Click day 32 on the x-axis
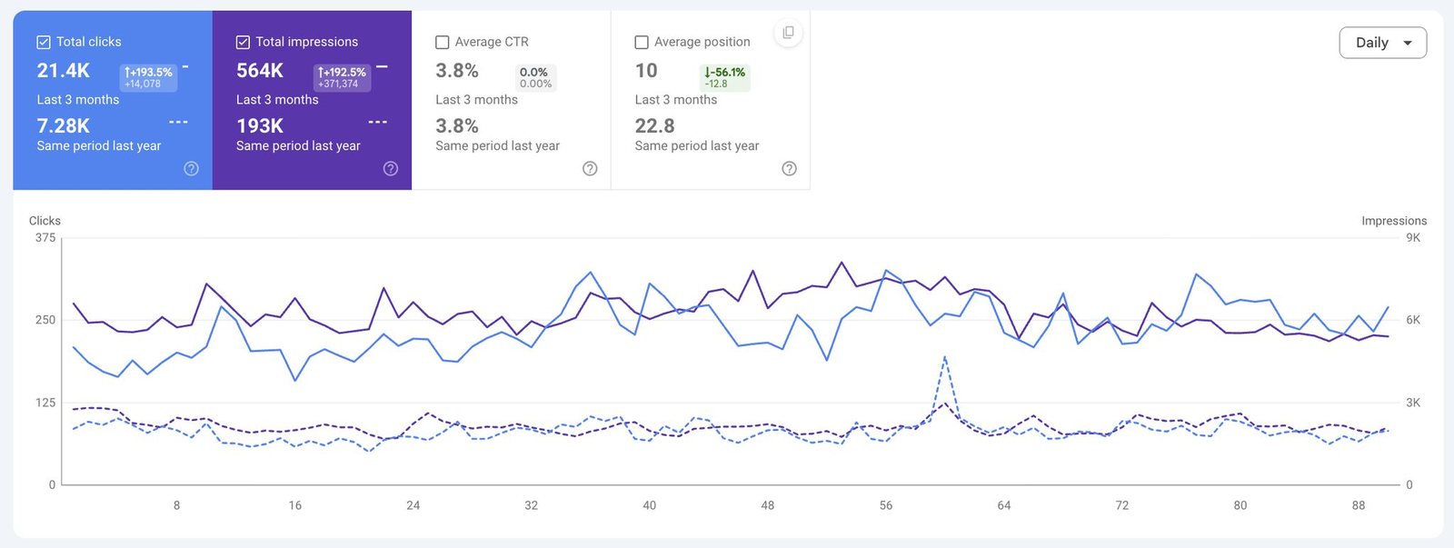The width and height of the screenshot is (1454, 548). point(532,505)
